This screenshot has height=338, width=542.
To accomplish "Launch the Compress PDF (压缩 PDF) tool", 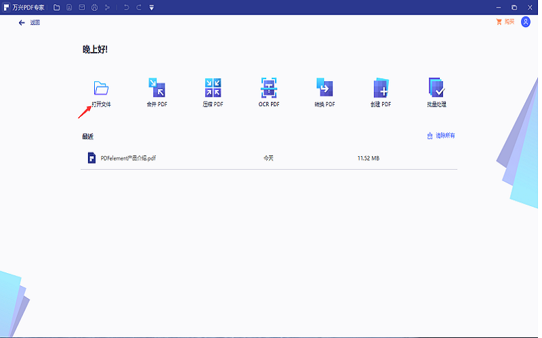I will [213, 89].
